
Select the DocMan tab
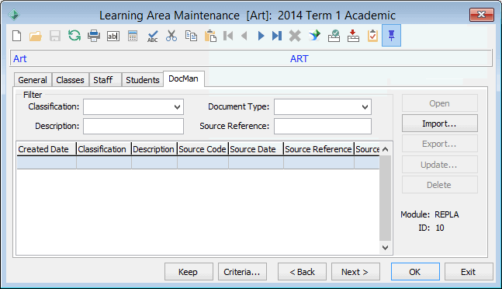tap(183, 78)
